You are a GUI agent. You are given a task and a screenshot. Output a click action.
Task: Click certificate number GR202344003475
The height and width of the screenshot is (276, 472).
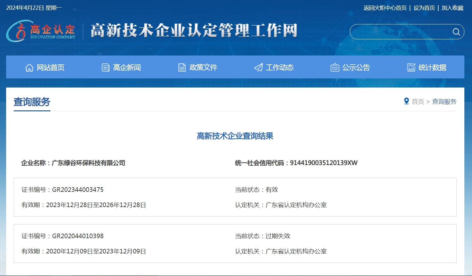pyautogui.click(x=78, y=190)
